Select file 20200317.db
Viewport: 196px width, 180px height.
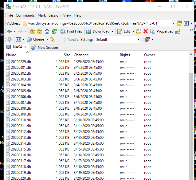pos(21,161)
